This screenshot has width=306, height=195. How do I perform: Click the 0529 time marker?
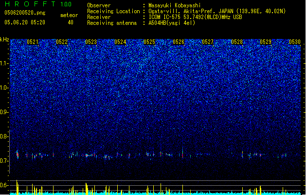point(266,42)
